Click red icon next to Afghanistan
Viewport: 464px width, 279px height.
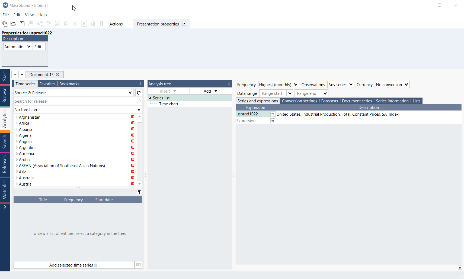[133, 117]
